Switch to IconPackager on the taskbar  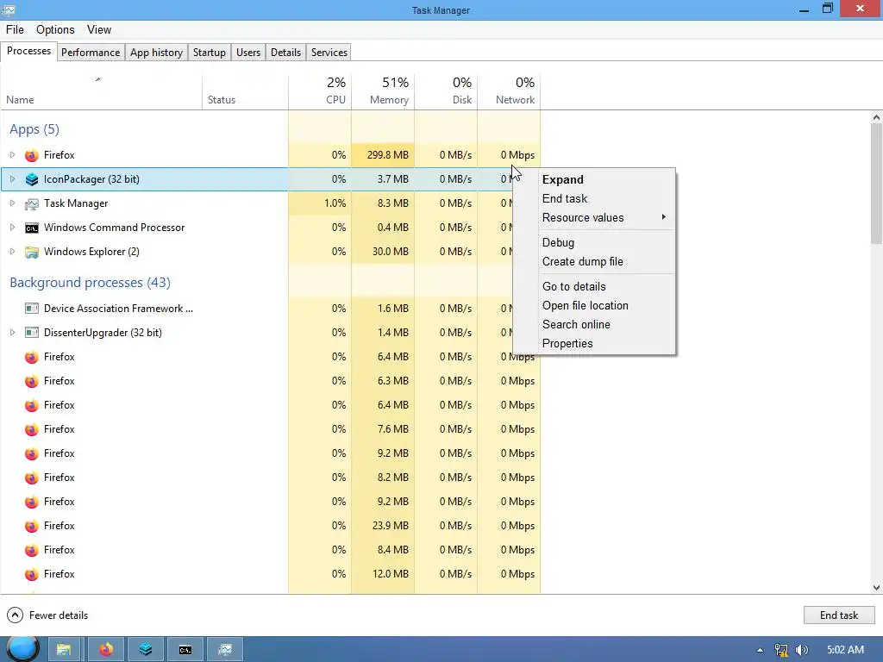pos(145,650)
